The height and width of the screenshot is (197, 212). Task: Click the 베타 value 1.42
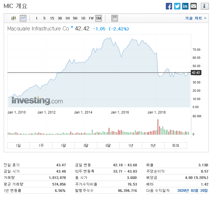click(205, 184)
